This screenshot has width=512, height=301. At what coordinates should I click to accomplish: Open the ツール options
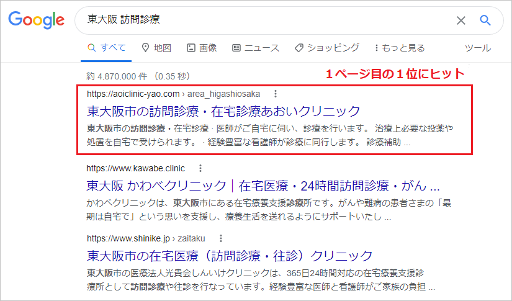click(478, 48)
